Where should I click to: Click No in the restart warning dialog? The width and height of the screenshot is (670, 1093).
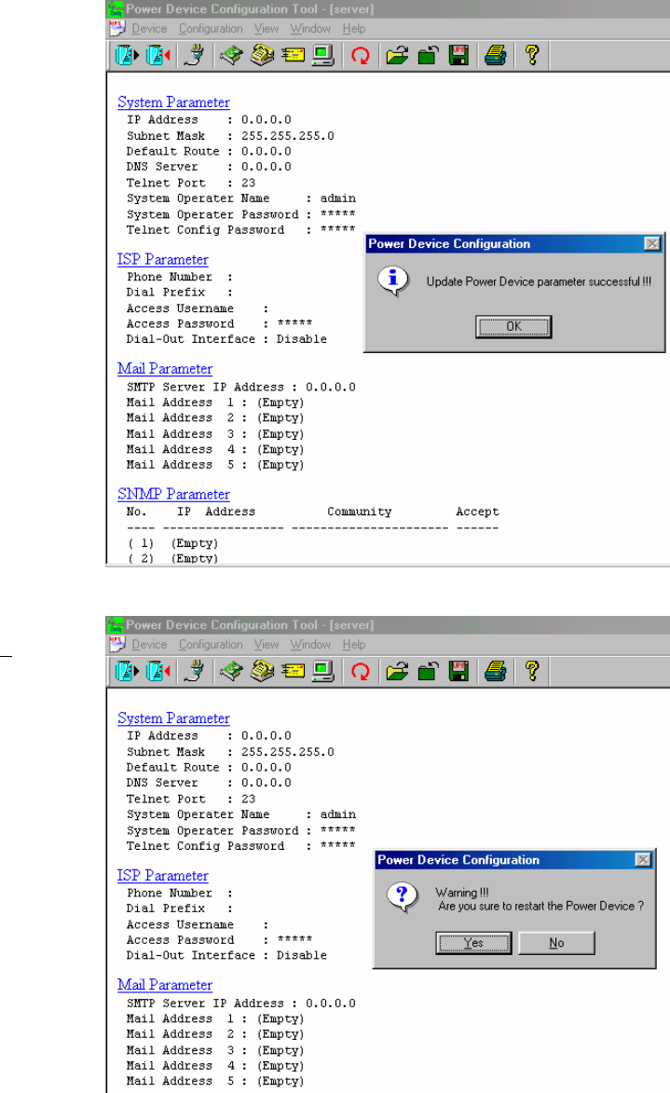pyautogui.click(x=556, y=942)
